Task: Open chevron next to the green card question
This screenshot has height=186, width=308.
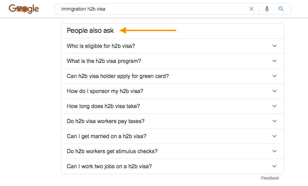Action: tap(274, 76)
